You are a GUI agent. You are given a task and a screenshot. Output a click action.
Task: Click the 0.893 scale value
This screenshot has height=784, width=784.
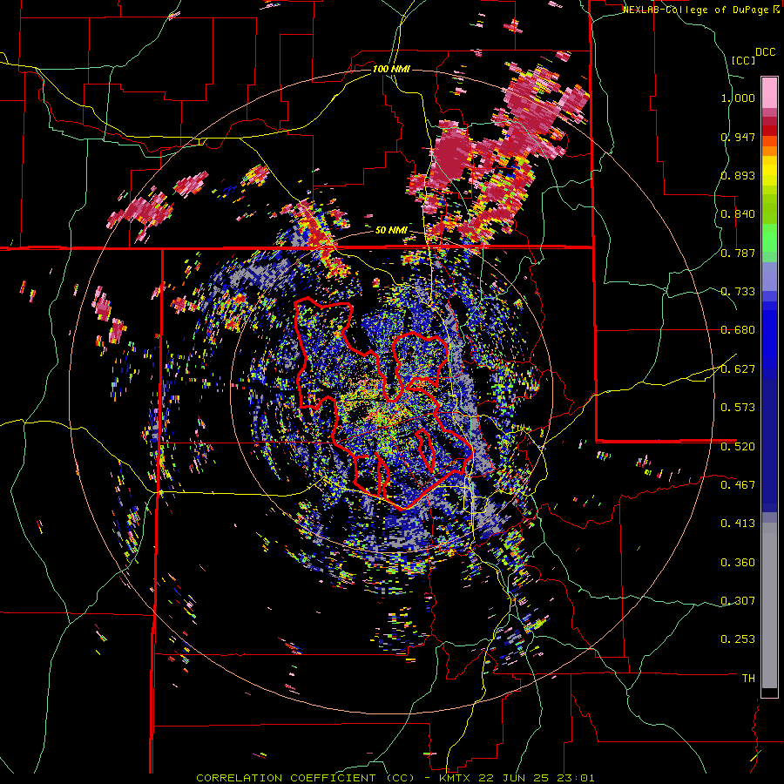(738, 175)
